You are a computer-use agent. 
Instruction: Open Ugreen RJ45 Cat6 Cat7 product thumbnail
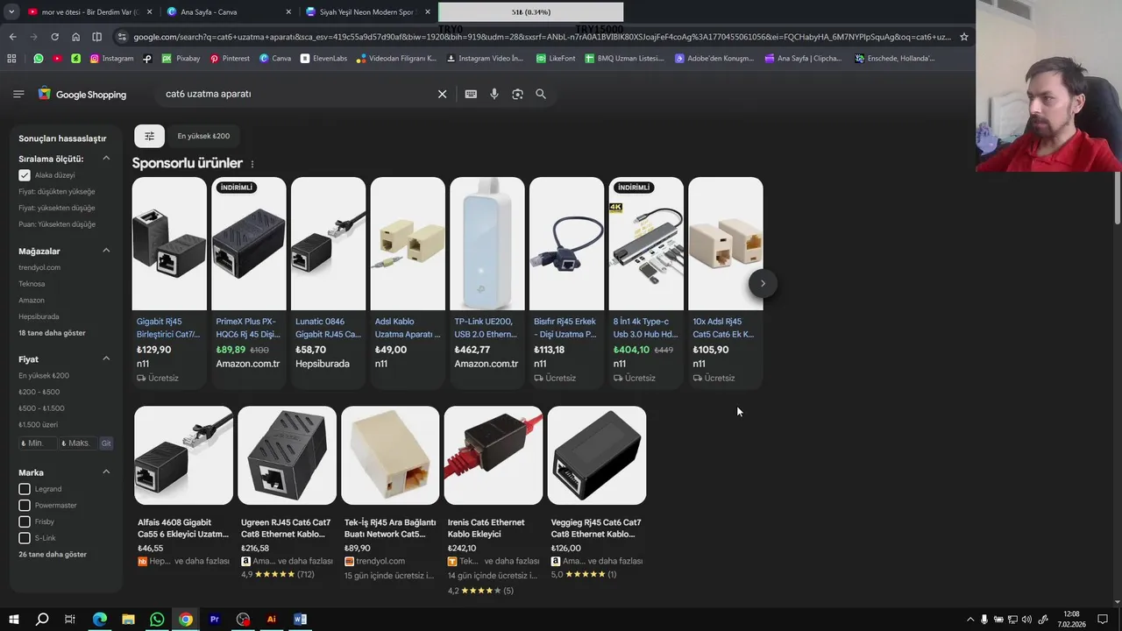point(287,455)
